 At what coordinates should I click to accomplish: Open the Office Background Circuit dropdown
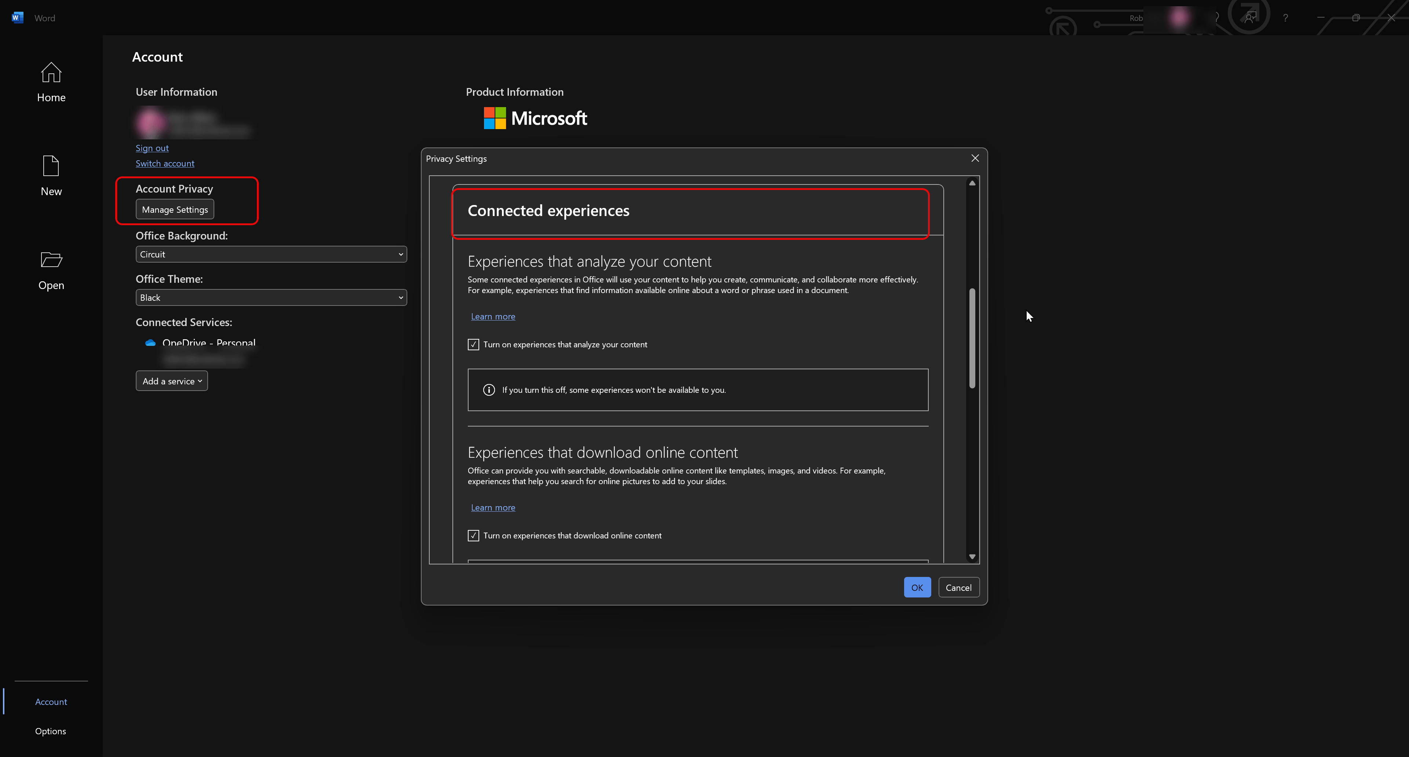[271, 254]
